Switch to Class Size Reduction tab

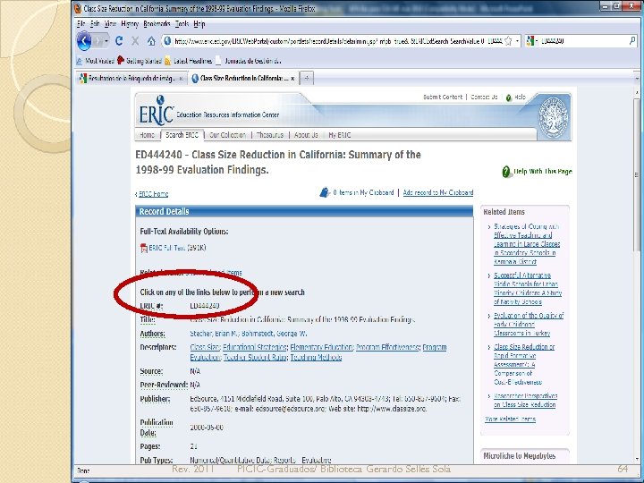click(241, 79)
